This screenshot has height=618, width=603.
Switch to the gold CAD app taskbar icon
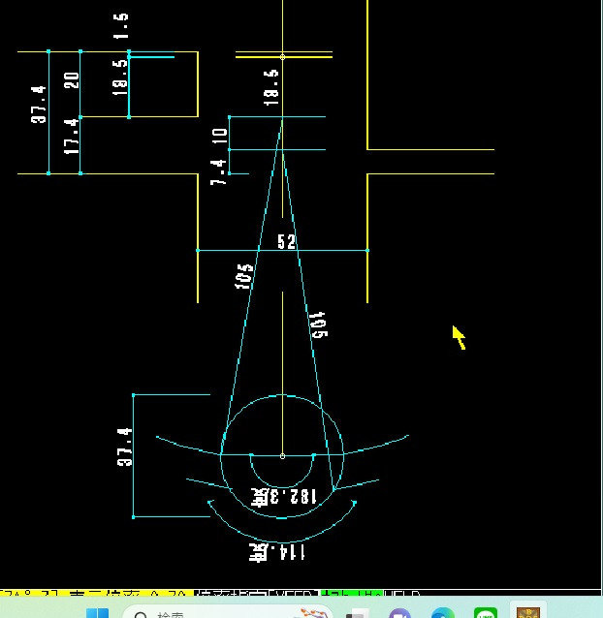click(528, 613)
